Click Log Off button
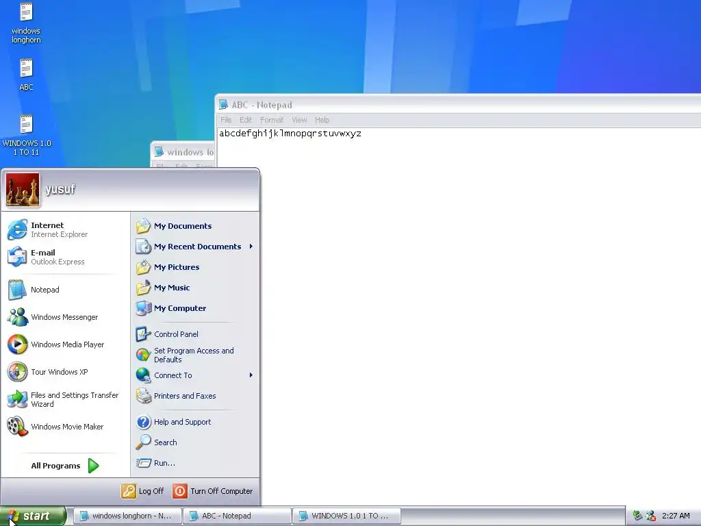Image resolution: width=701 pixels, height=526 pixels. [x=142, y=491]
